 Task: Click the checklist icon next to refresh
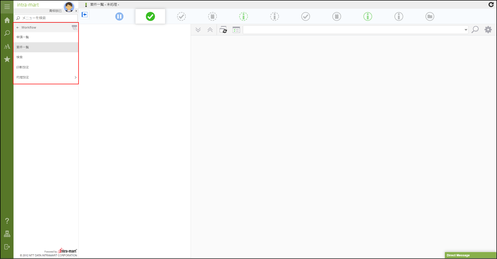pos(236,30)
